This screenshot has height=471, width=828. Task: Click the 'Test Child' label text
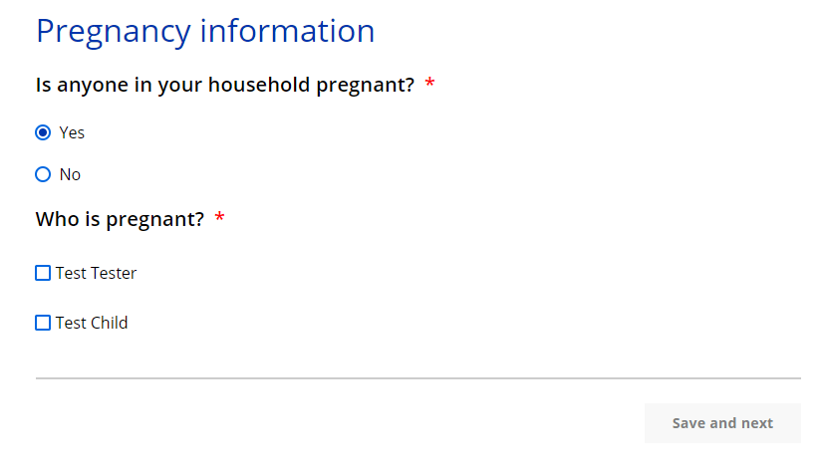pos(92,323)
